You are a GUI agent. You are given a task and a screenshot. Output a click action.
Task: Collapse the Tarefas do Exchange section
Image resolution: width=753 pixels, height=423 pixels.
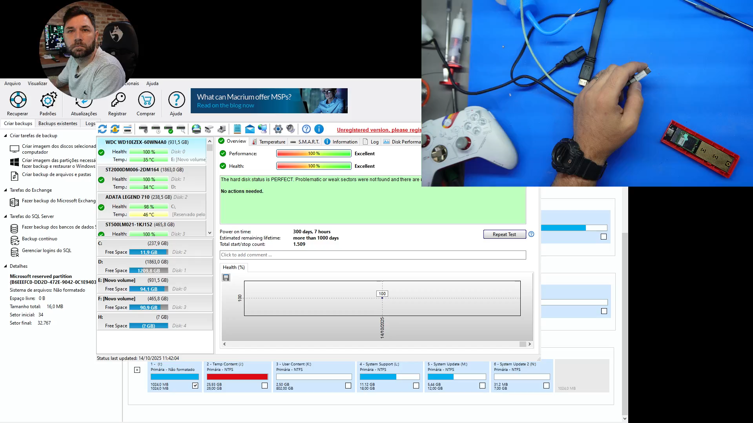tap(5, 190)
